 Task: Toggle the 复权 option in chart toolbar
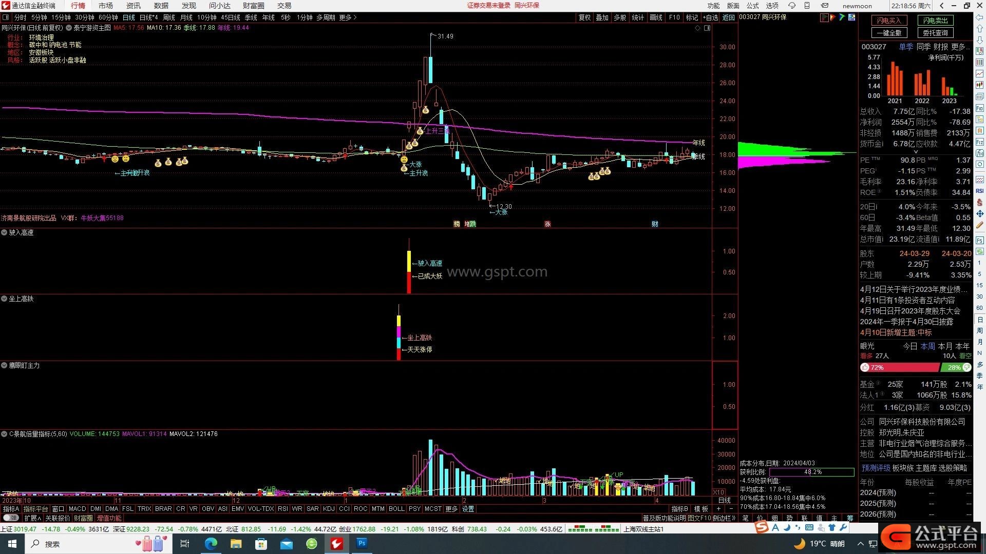pos(585,17)
